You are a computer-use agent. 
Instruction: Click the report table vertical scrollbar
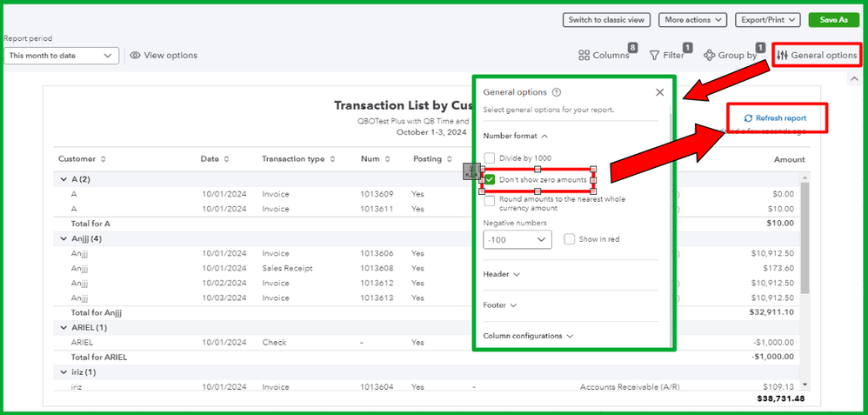point(805,238)
